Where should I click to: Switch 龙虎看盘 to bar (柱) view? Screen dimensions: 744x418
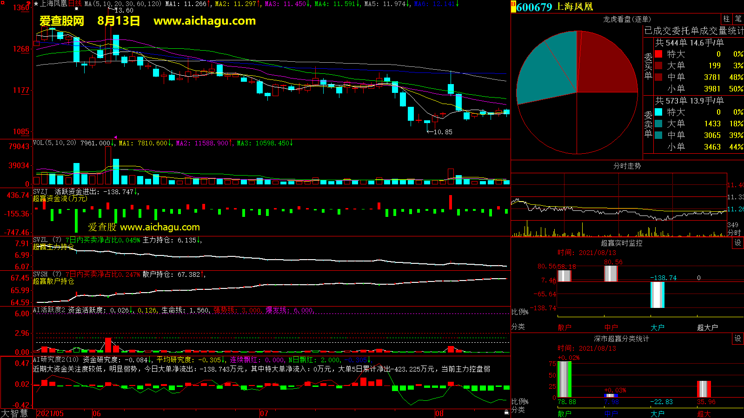tap(726, 19)
